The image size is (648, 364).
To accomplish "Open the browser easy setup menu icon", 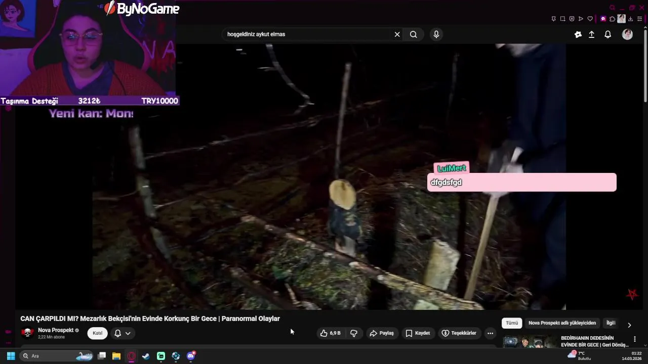I will click(639, 19).
